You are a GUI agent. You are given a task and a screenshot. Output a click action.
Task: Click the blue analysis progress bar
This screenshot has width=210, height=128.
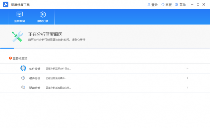point(7,48)
